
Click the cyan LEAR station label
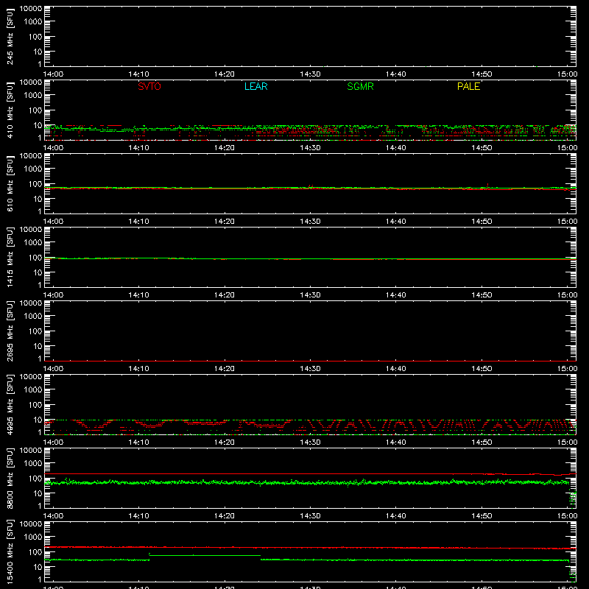255,86
